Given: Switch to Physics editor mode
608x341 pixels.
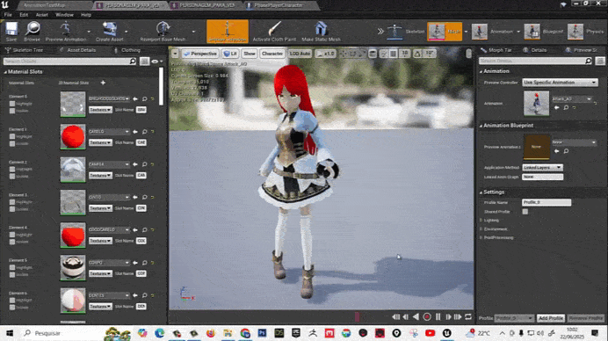Looking at the screenshot, I should point(585,32).
